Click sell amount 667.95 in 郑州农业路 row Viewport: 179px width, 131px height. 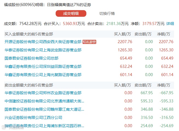[x=147, y=93]
